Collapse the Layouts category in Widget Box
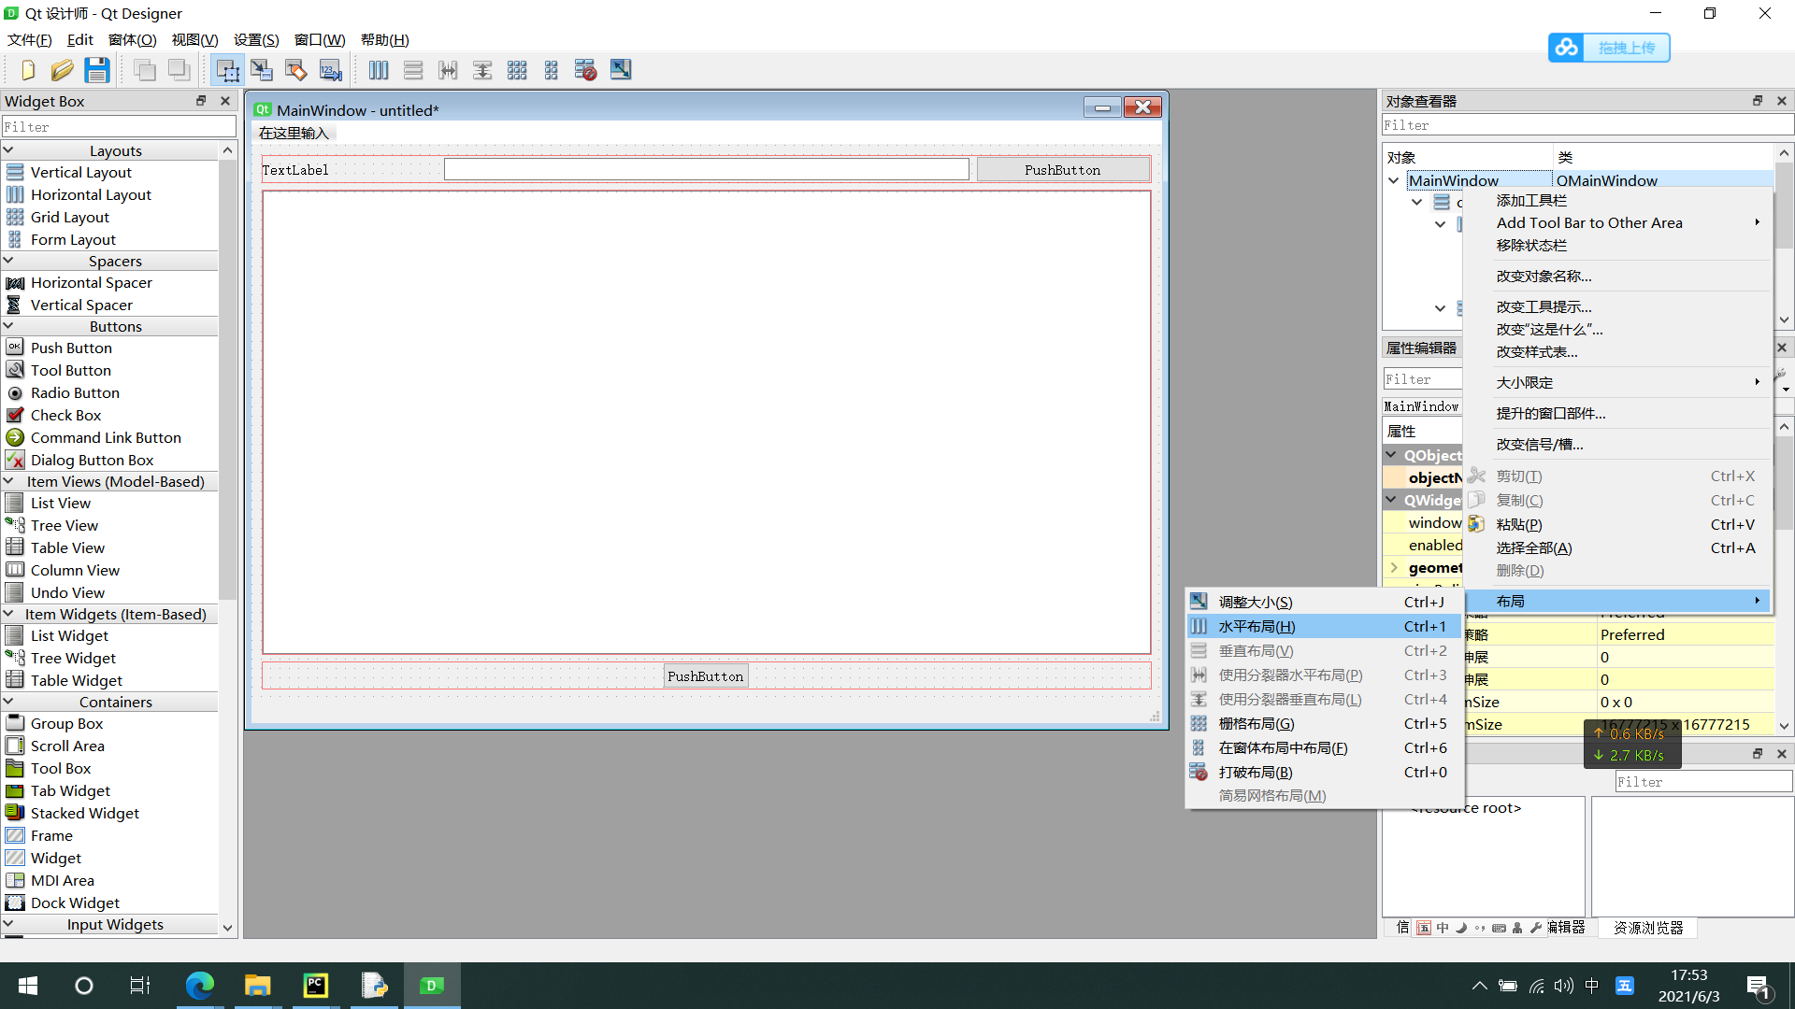 pyautogui.click(x=8, y=150)
